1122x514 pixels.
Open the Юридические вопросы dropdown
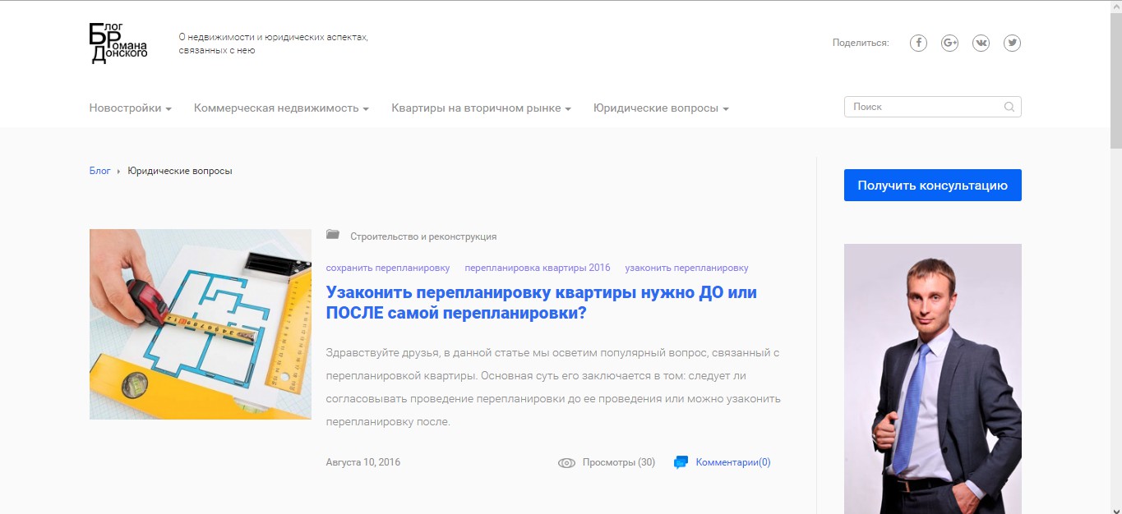pyautogui.click(x=661, y=108)
